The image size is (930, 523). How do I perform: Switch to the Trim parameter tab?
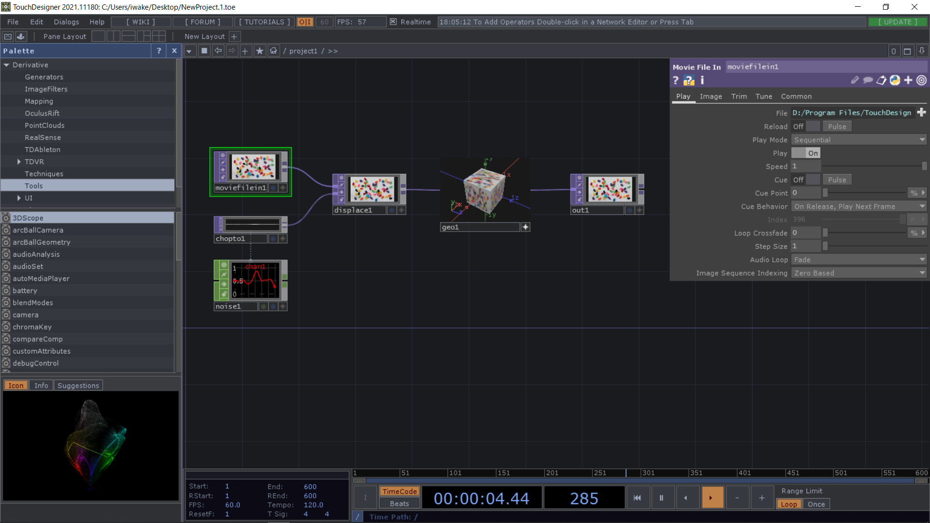click(739, 96)
